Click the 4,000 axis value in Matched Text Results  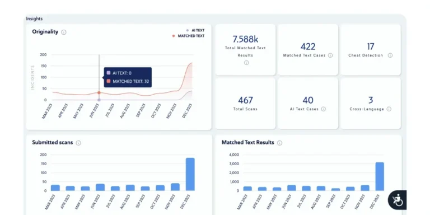click(x=234, y=155)
